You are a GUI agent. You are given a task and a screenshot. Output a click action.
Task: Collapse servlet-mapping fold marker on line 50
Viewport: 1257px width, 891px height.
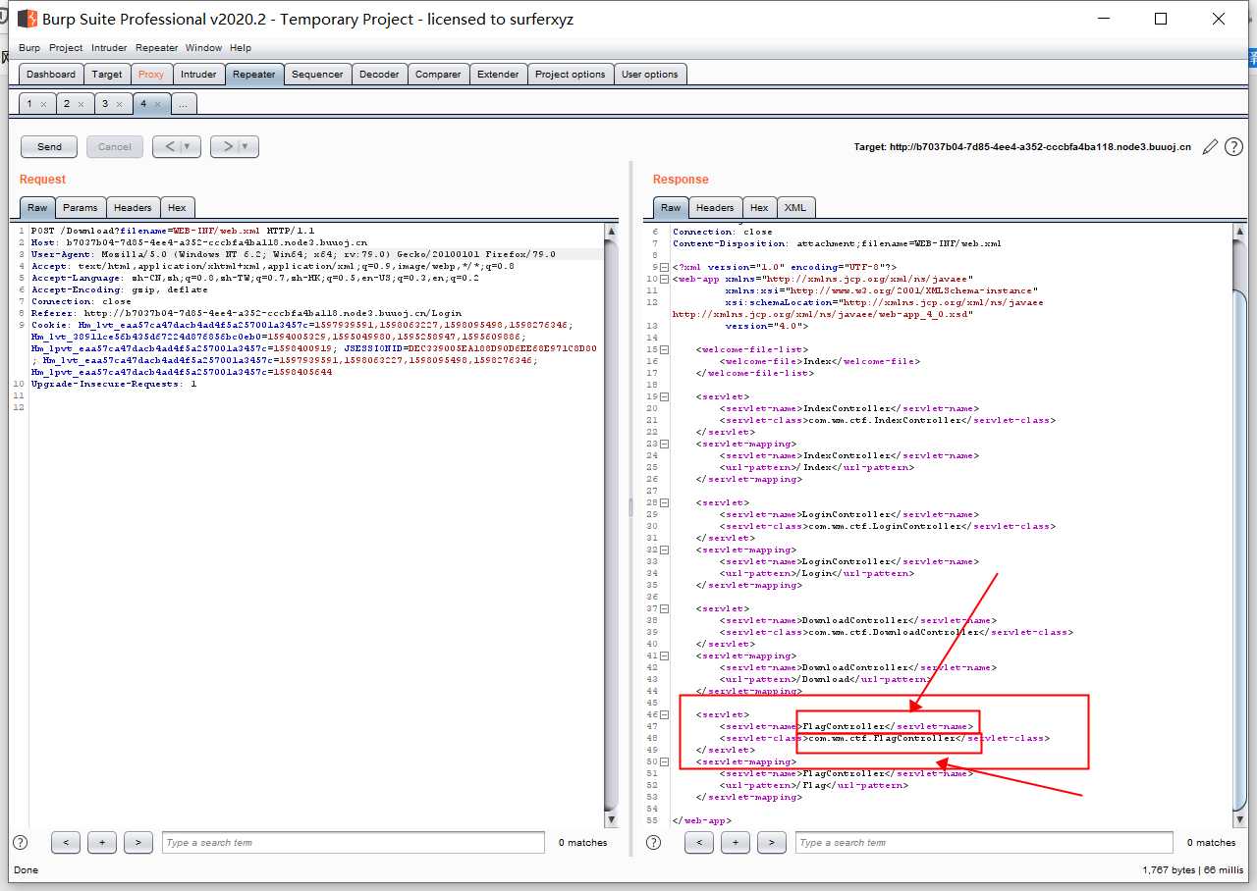665,761
